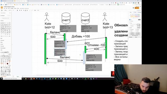The height and width of the screenshot is (94, 167).
Task: Open the Edit menu
Action: (7, 8)
